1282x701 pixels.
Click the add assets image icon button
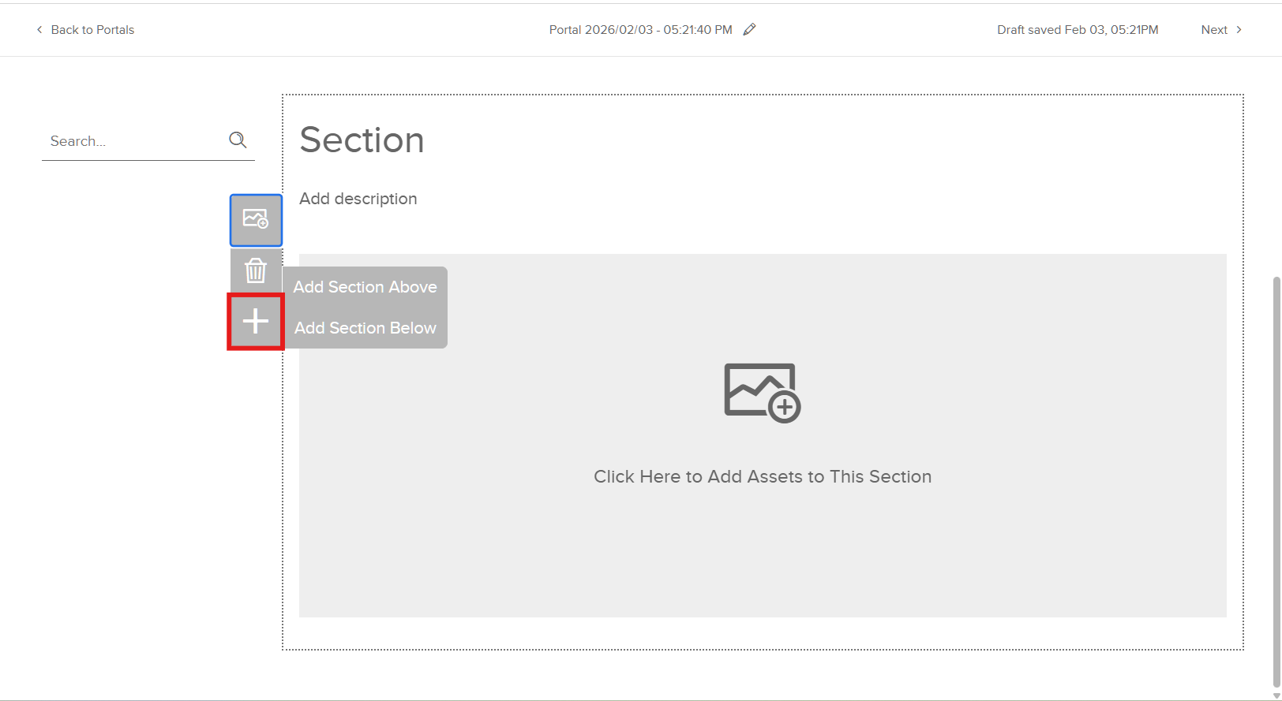coord(256,220)
